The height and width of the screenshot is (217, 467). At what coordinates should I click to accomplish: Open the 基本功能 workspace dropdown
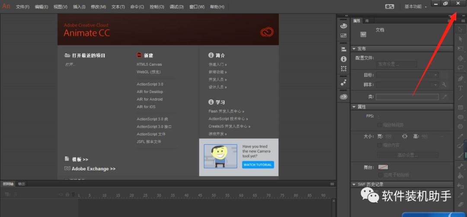tap(416, 6)
